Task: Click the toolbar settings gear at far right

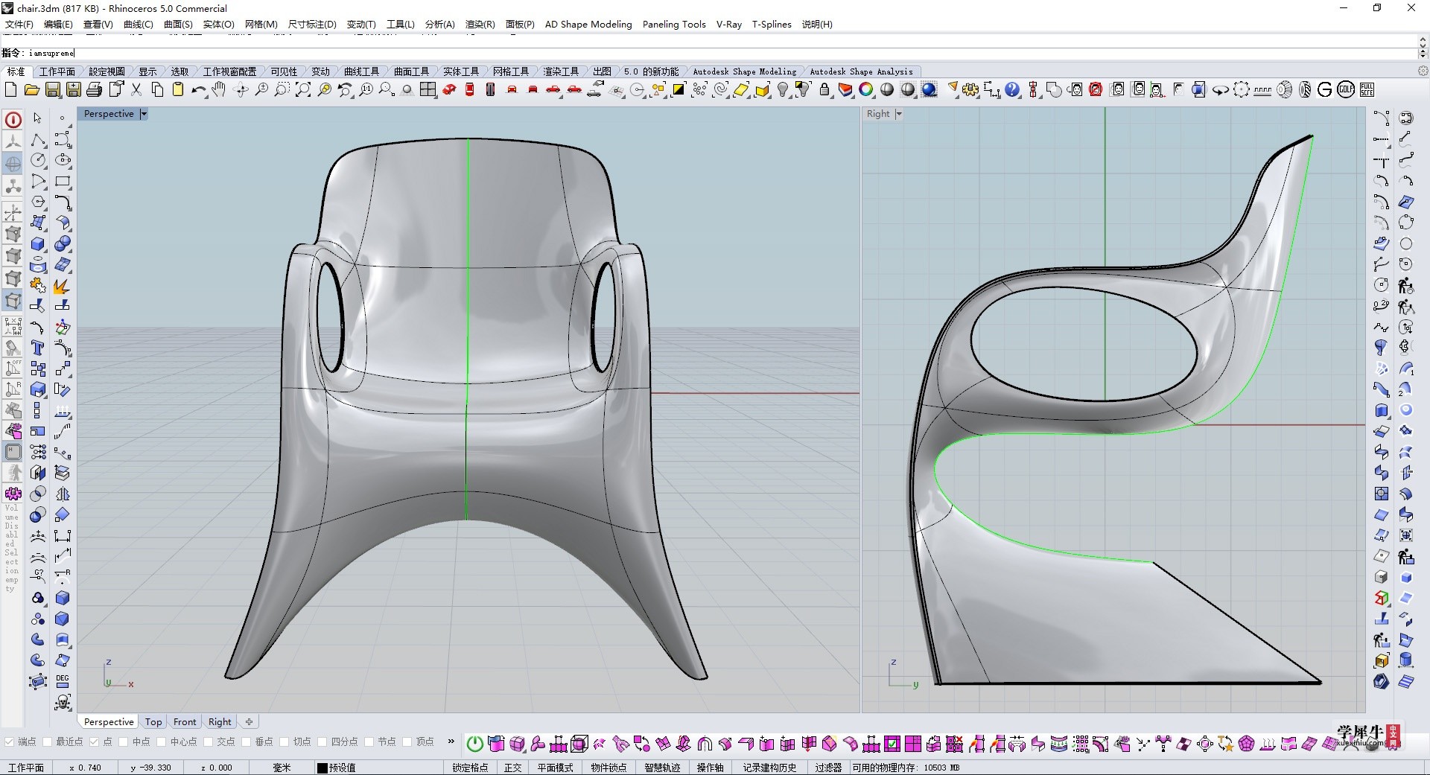Action: coord(1423,71)
